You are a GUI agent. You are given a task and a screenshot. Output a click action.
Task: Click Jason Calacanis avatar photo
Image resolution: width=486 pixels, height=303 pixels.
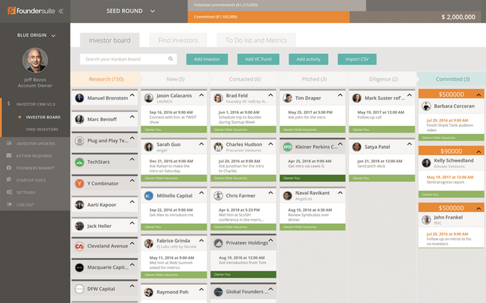pos(149,98)
